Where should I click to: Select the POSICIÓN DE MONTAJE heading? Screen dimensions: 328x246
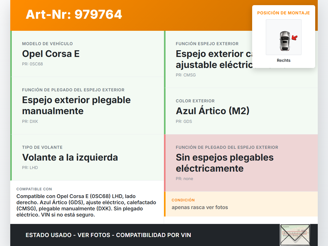coord(284,13)
